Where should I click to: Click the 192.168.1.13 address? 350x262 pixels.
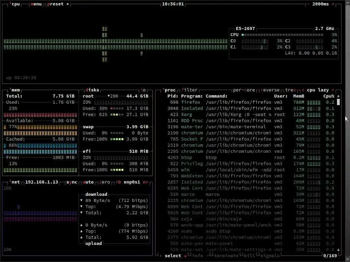pyautogui.click(x=42, y=182)
